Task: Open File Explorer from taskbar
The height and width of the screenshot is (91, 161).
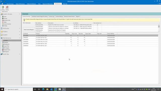Action: pyautogui.click(x=47, y=89)
